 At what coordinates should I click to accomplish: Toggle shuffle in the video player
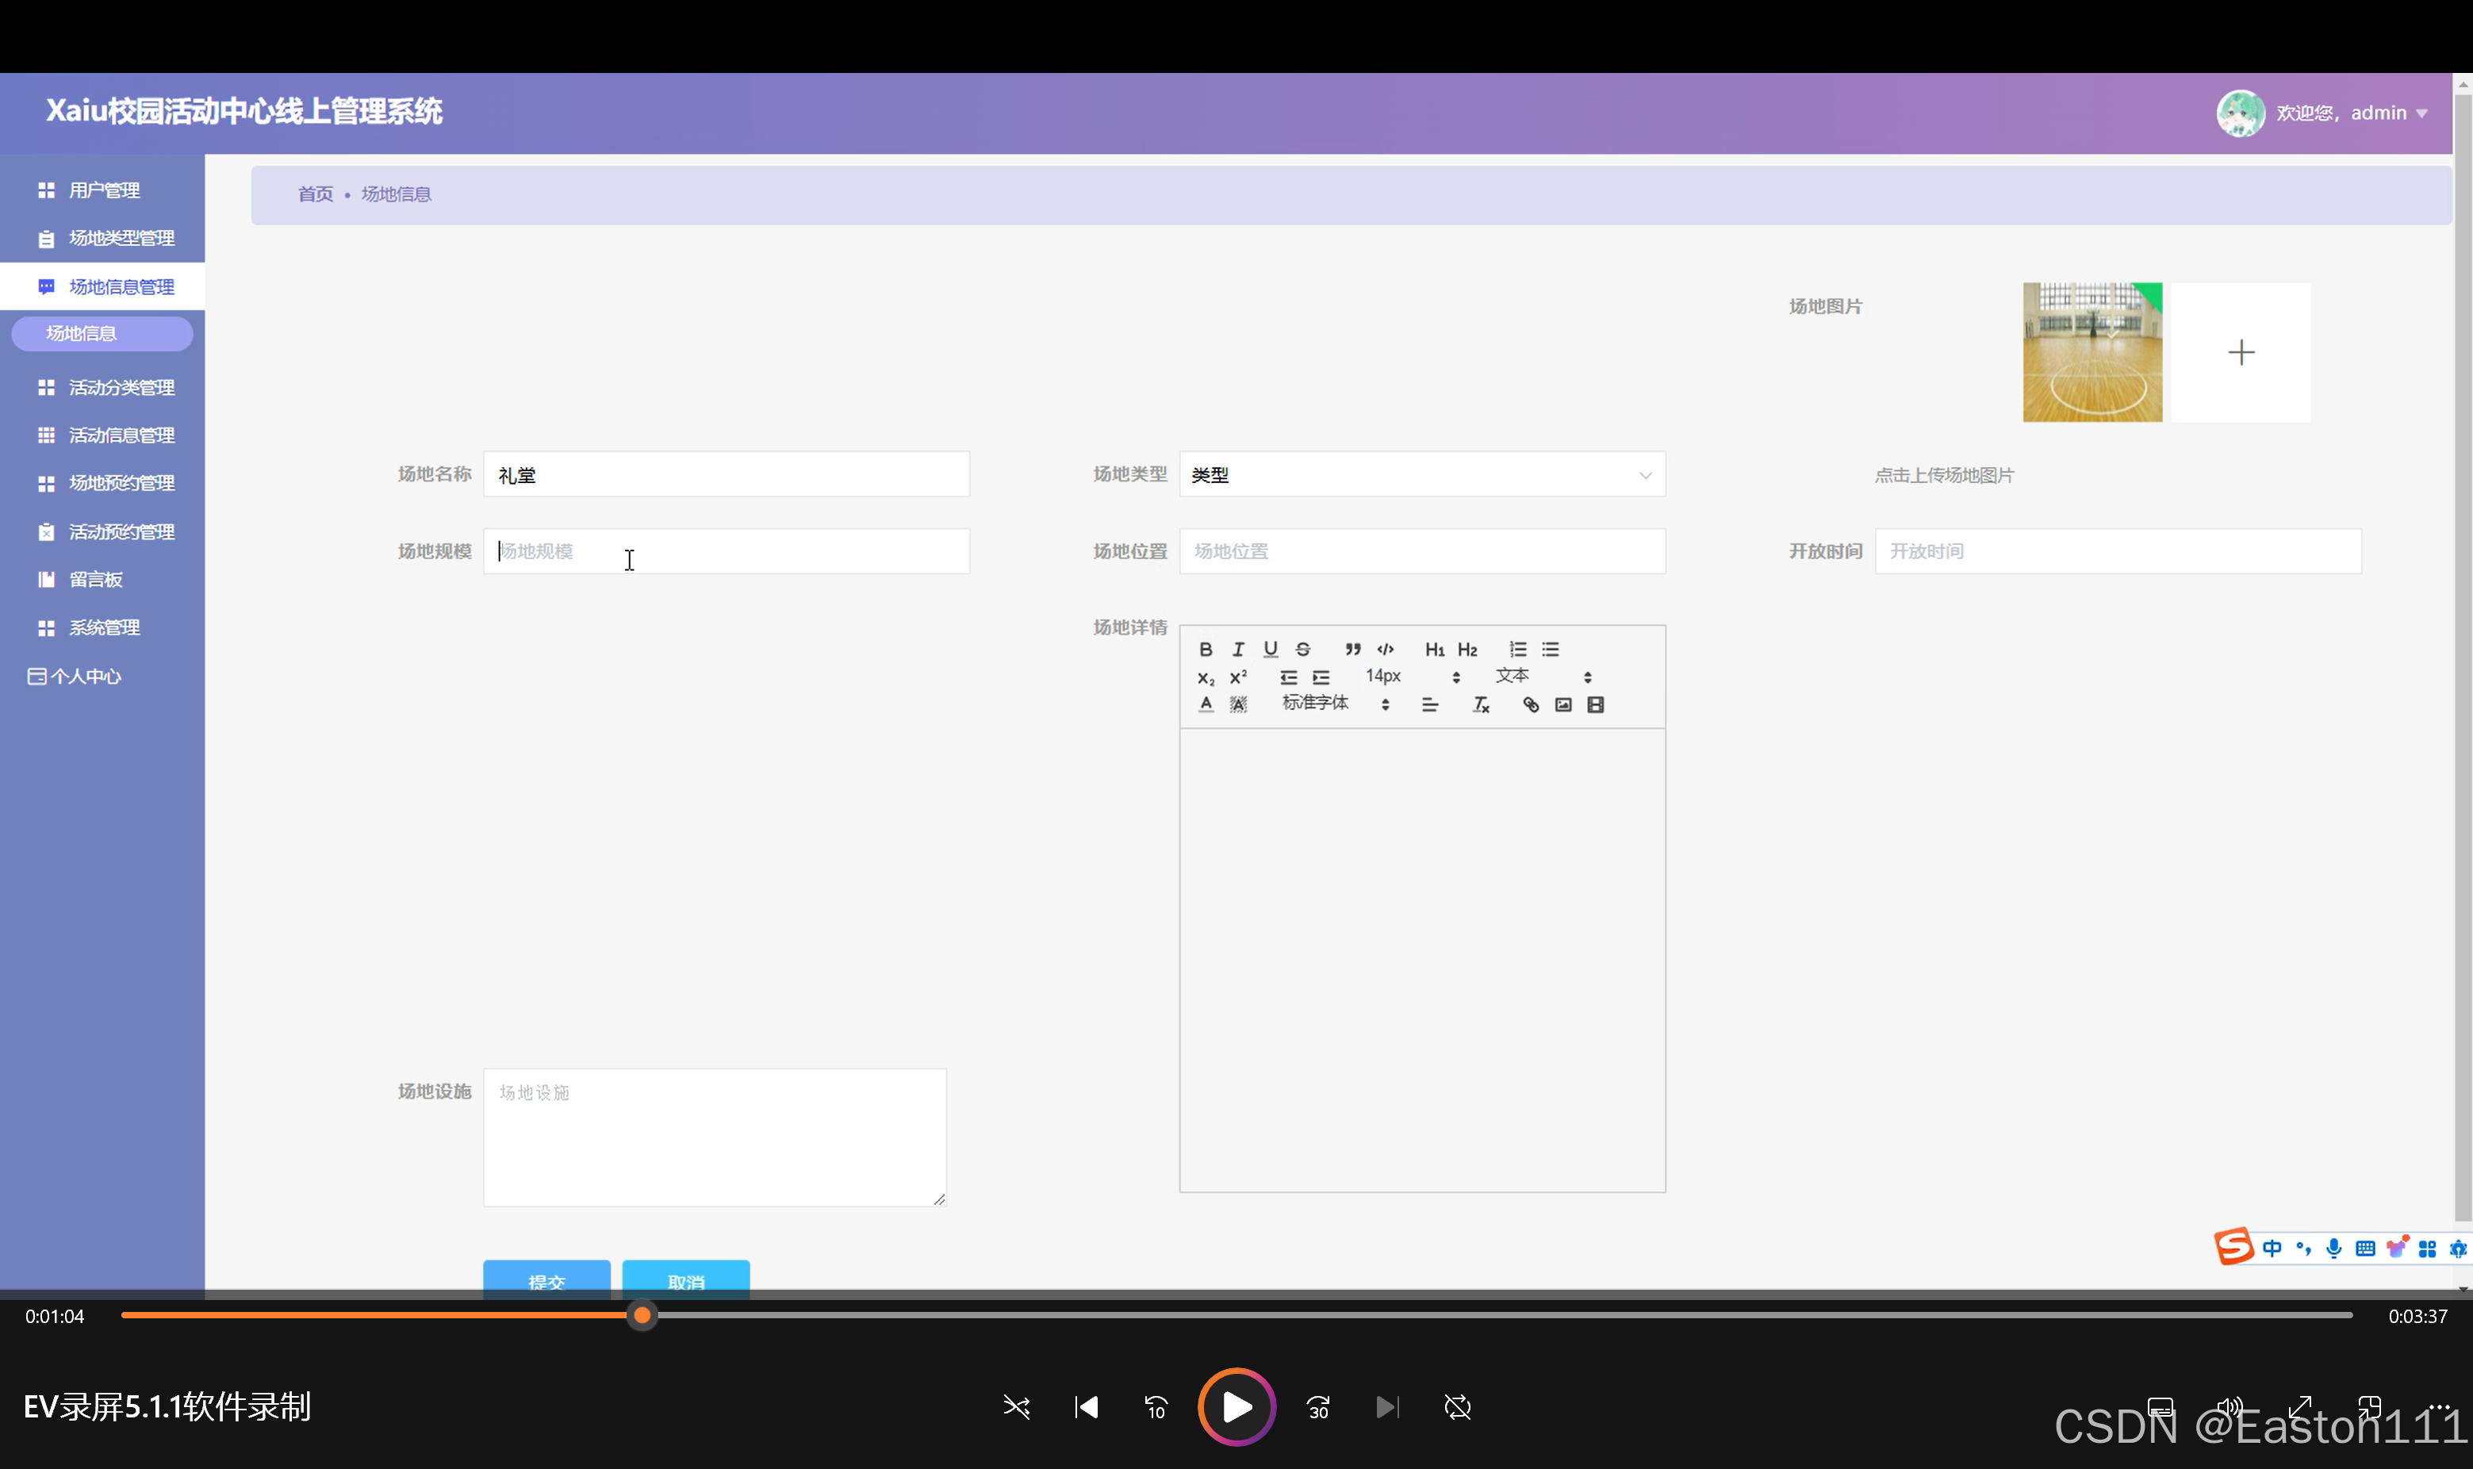(x=1016, y=1408)
